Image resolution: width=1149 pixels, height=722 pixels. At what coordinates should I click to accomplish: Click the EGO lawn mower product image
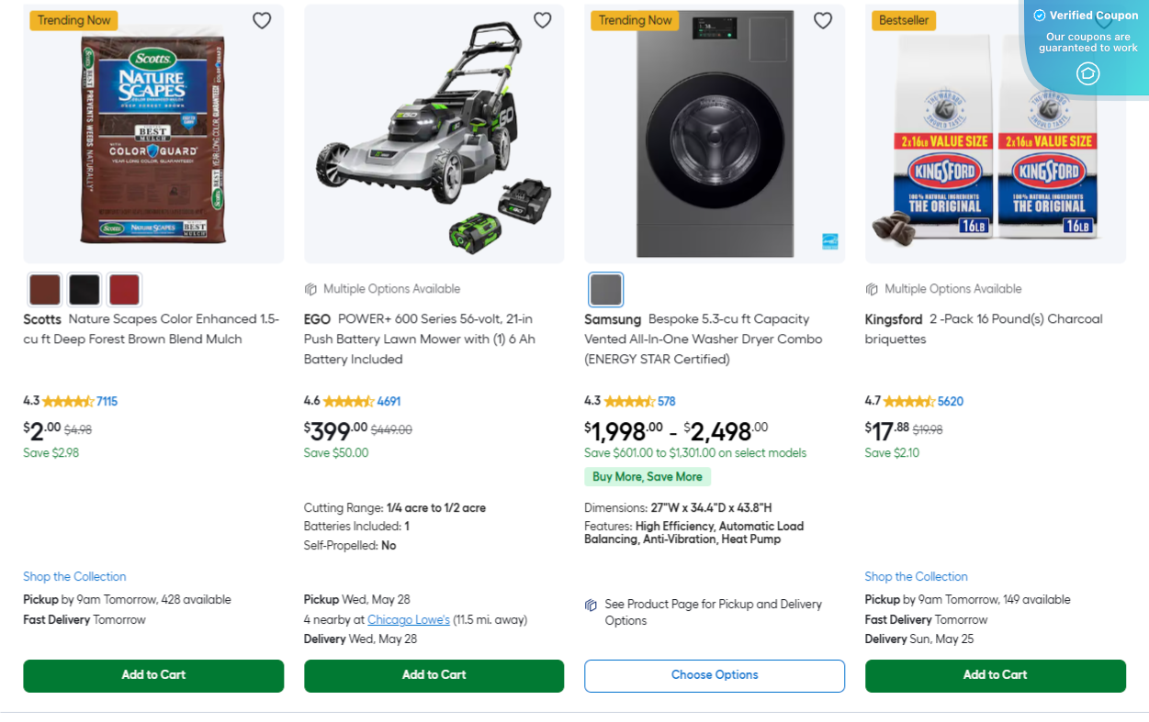(434, 133)
